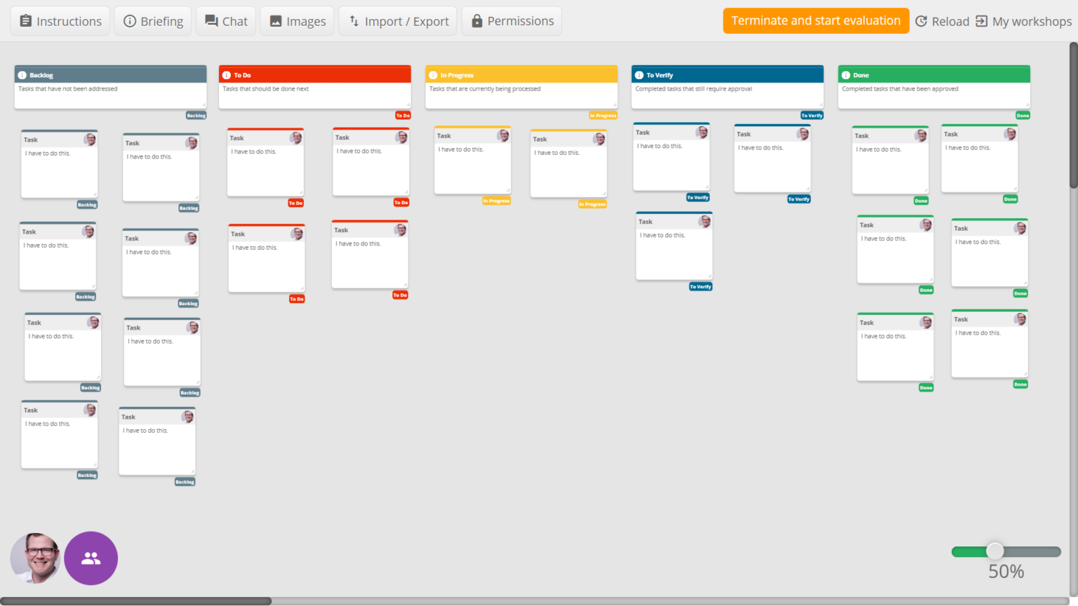
Task: Click the user profile photo at bottom left
Action: coord(35,558)
